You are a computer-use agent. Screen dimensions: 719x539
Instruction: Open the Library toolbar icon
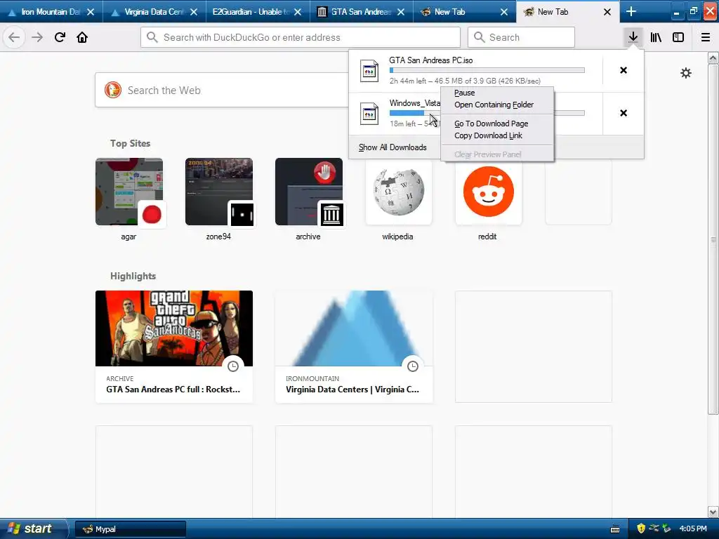tap(656, 37)
